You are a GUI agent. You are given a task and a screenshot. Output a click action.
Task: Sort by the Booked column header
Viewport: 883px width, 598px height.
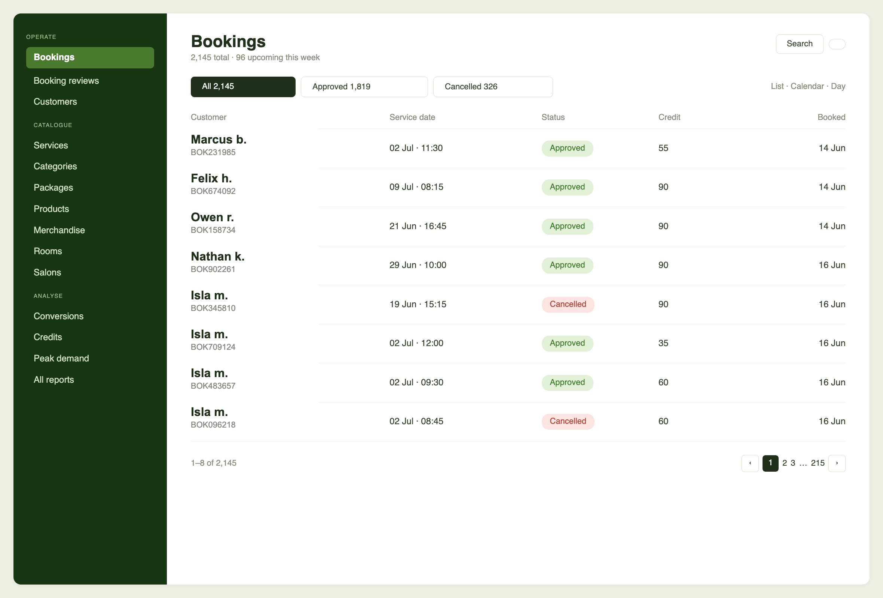click(831, 117)
